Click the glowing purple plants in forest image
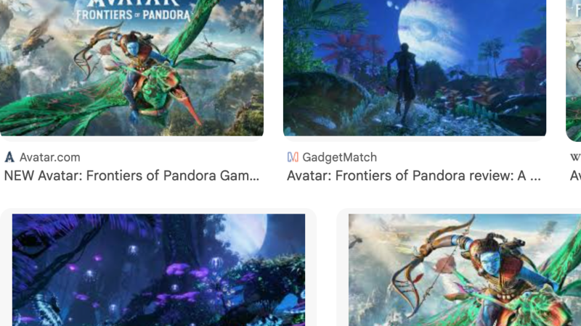The width and height of the screenshot is (581, 326). coord(185,273)
